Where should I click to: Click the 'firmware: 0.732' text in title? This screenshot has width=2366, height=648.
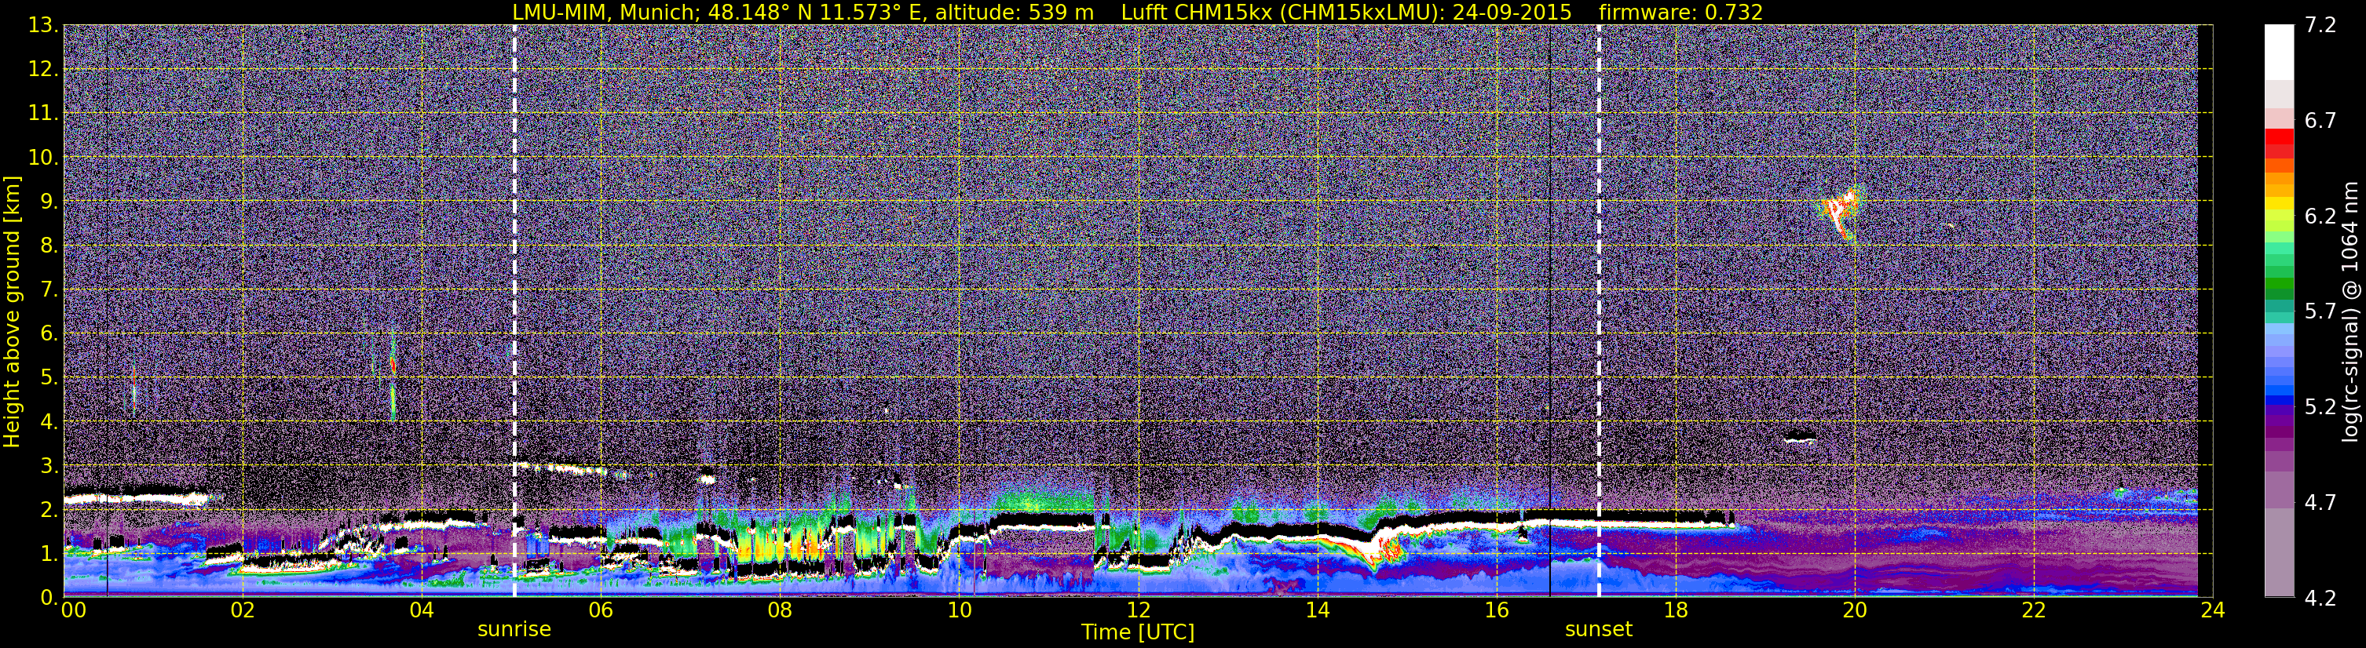coord(1680,12)
